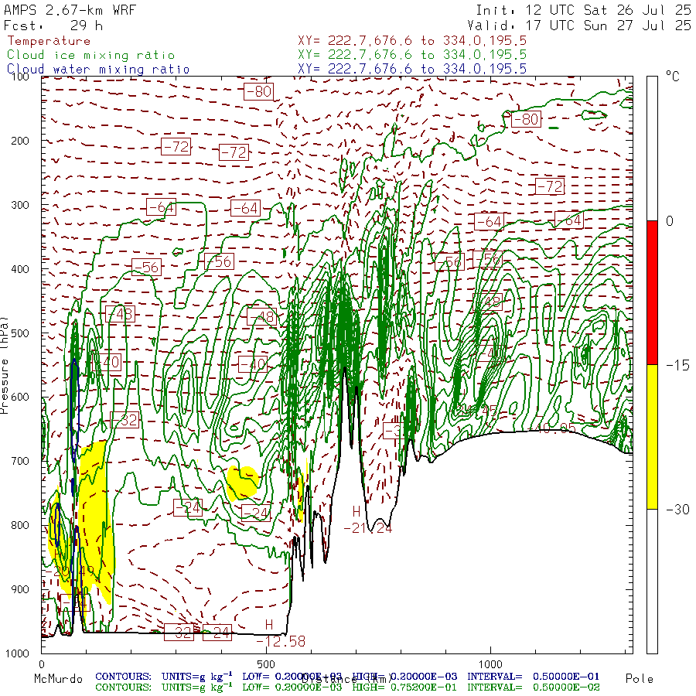Click the blue XY coordinates line
Viewport: 696px width, 696px height.
pos(412,69)
